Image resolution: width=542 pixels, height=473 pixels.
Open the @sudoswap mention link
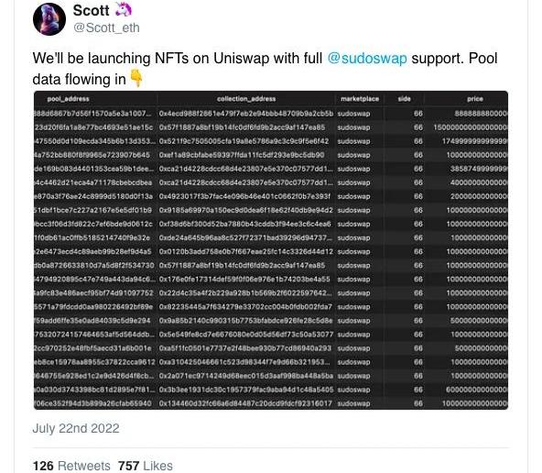click(x=367, y=58)
